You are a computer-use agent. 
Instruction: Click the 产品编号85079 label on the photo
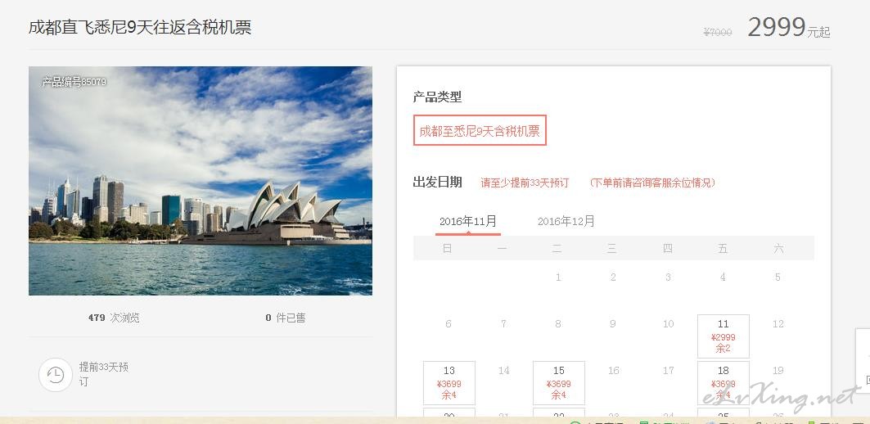74,82
